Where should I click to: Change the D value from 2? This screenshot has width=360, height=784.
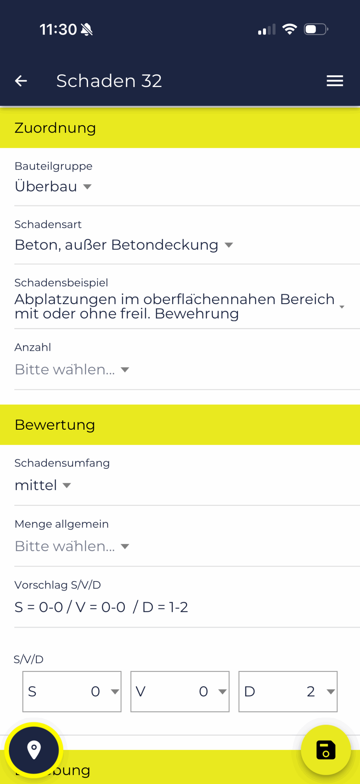click(x=288, y=692)
